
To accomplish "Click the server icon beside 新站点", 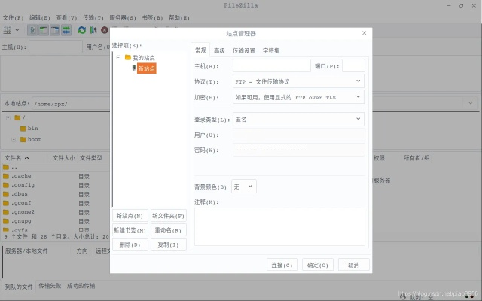I will (134, 68).
